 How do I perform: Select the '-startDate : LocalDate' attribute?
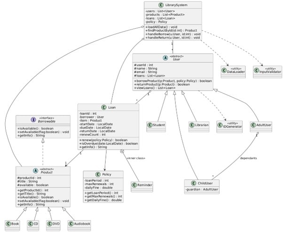coord(96,124)
